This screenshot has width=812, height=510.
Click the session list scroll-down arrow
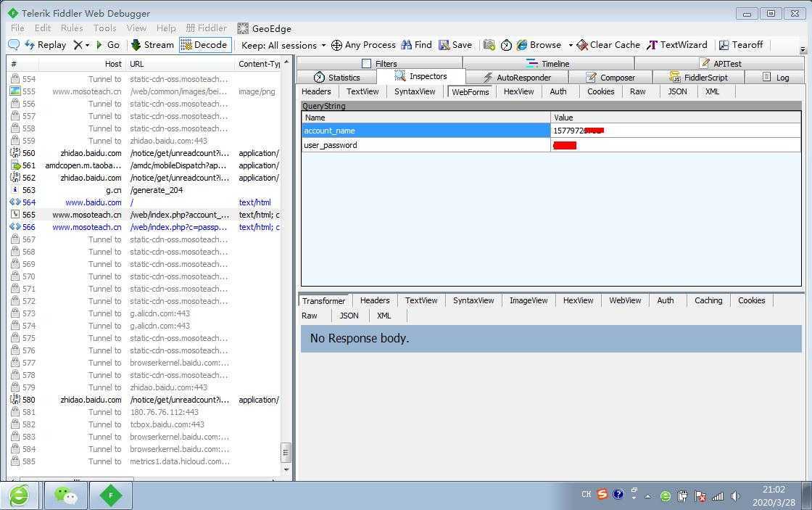(286, 469)
